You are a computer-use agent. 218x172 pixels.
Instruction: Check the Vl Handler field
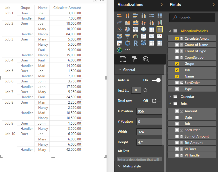coord(177,155)
